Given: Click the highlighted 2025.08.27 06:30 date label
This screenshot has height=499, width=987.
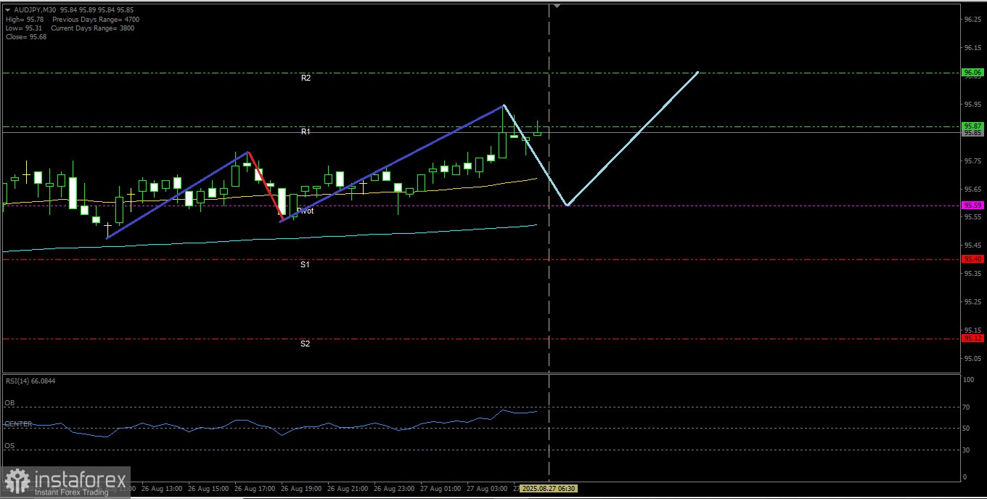Looking at the screenshot, I should tap(549, 489).
